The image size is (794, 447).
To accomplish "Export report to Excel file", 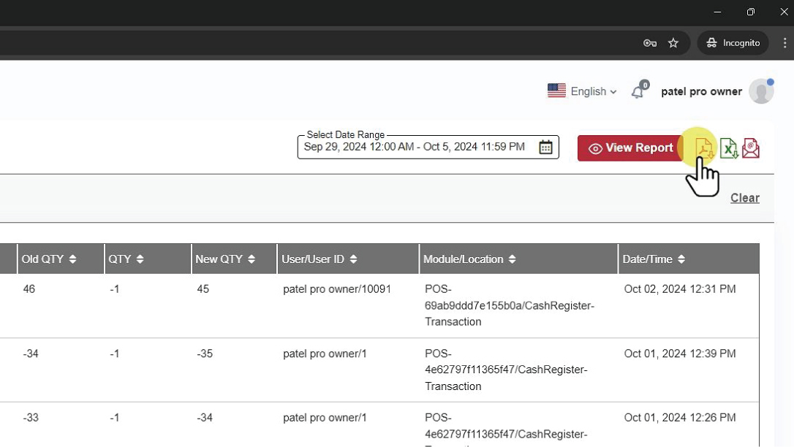I will [728, 148].
